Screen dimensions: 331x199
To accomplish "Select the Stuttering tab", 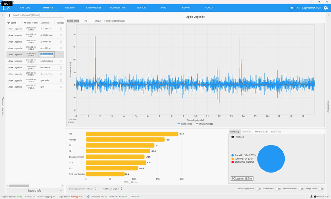I will pos(235,132).
